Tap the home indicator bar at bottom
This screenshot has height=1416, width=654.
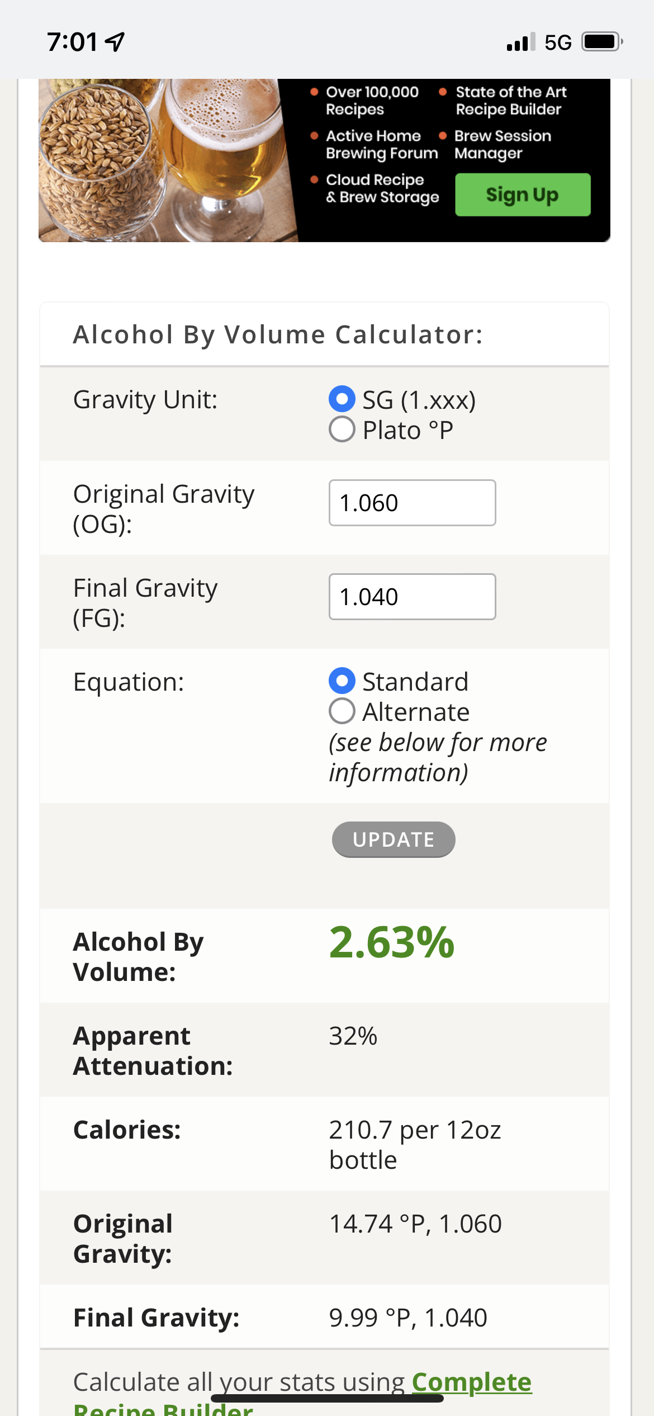pyautogui.click(x=327, y=1398)
